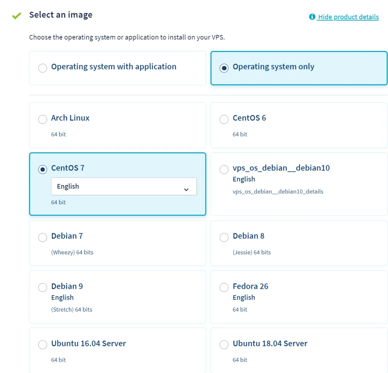Click the Select an image heading
The image size is (388, 373).
click(x=61, y=15)
